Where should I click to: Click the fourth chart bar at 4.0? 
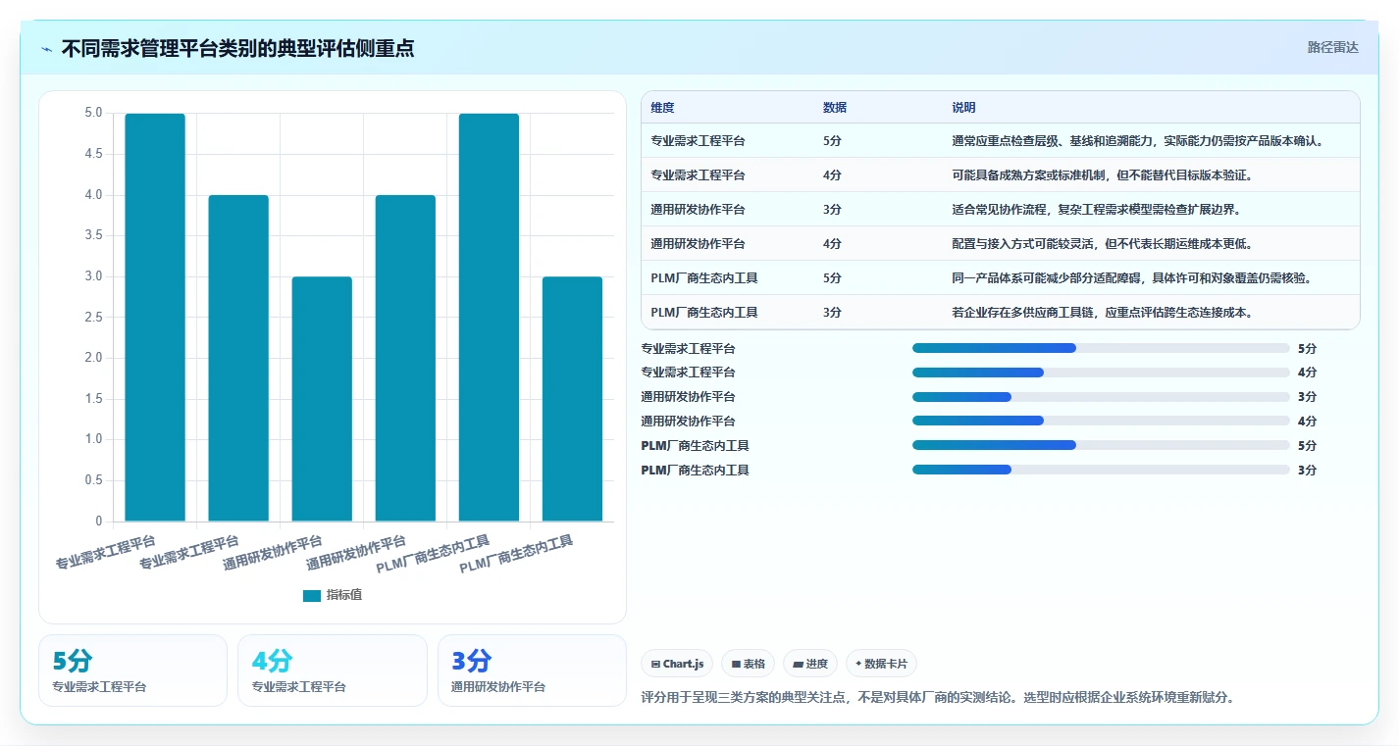click(405, 358)
